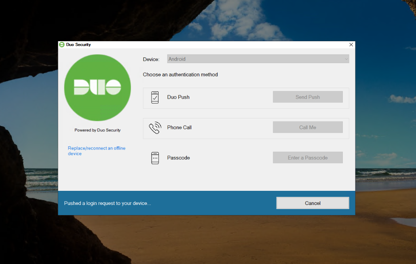Close the Duo Security window
The width and height of the screenshot is (416, 264).
pos(351,44)
